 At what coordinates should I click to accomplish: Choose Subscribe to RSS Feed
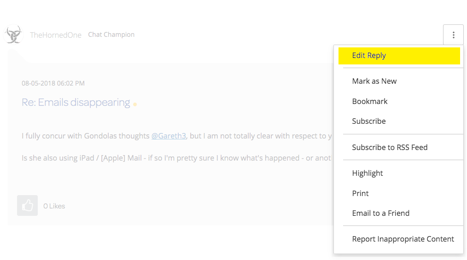tap(389, 147)
